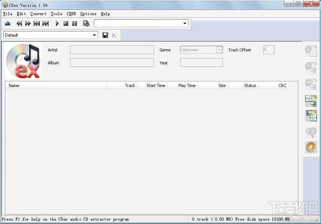The width and height of the screenshot is (321, 224).
Task: Open the CD drive info icon
Action: pos(86,23)
